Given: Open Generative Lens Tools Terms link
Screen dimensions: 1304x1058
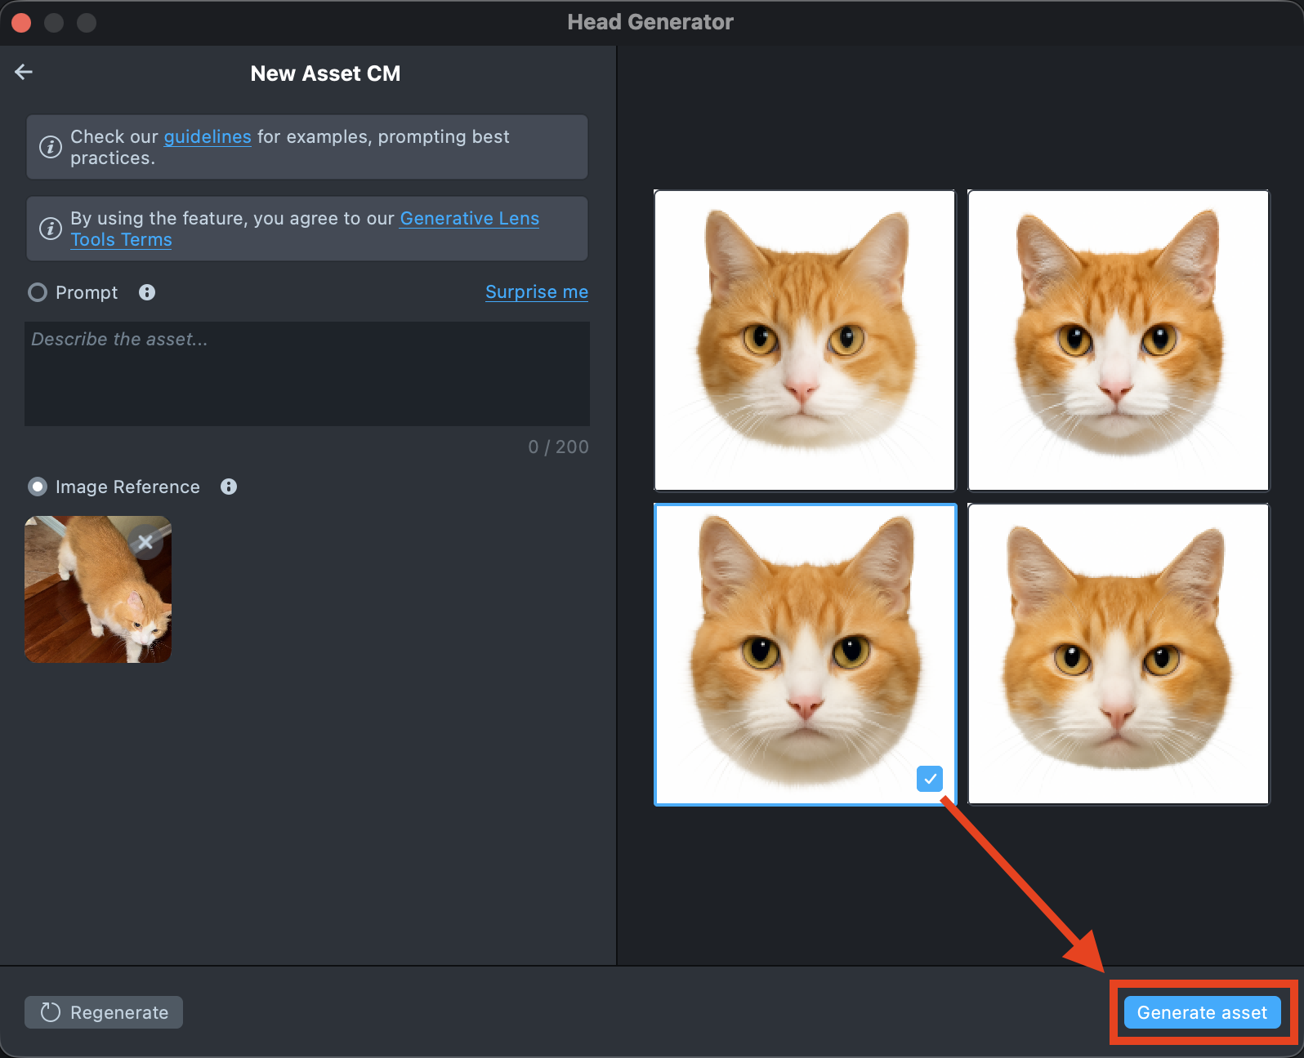Looking at the screenshot, I should (469, 219).
